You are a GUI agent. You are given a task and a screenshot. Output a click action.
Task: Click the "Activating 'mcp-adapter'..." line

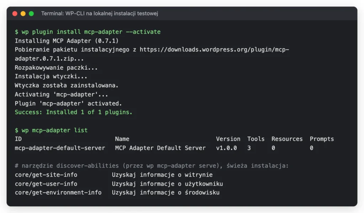[61, 95]
